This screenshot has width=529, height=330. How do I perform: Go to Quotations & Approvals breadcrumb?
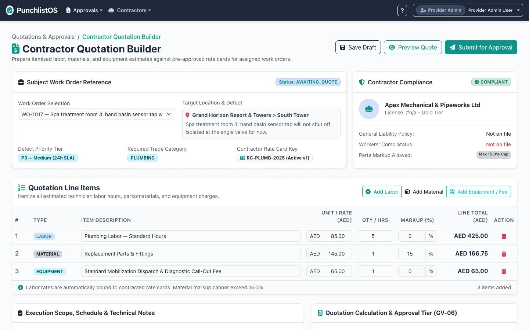pos(43,37)
